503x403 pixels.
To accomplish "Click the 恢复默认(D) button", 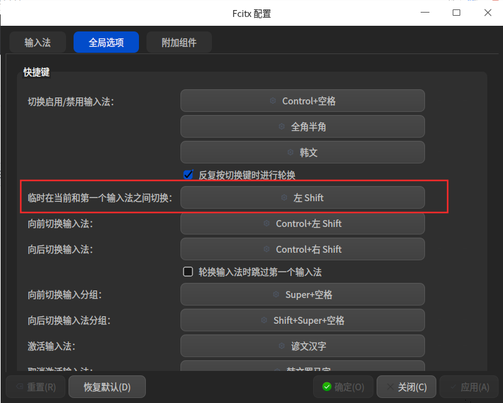I will (107, 387).
